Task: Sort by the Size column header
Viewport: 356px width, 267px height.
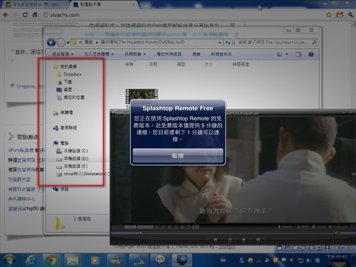Action: (208, 64)
